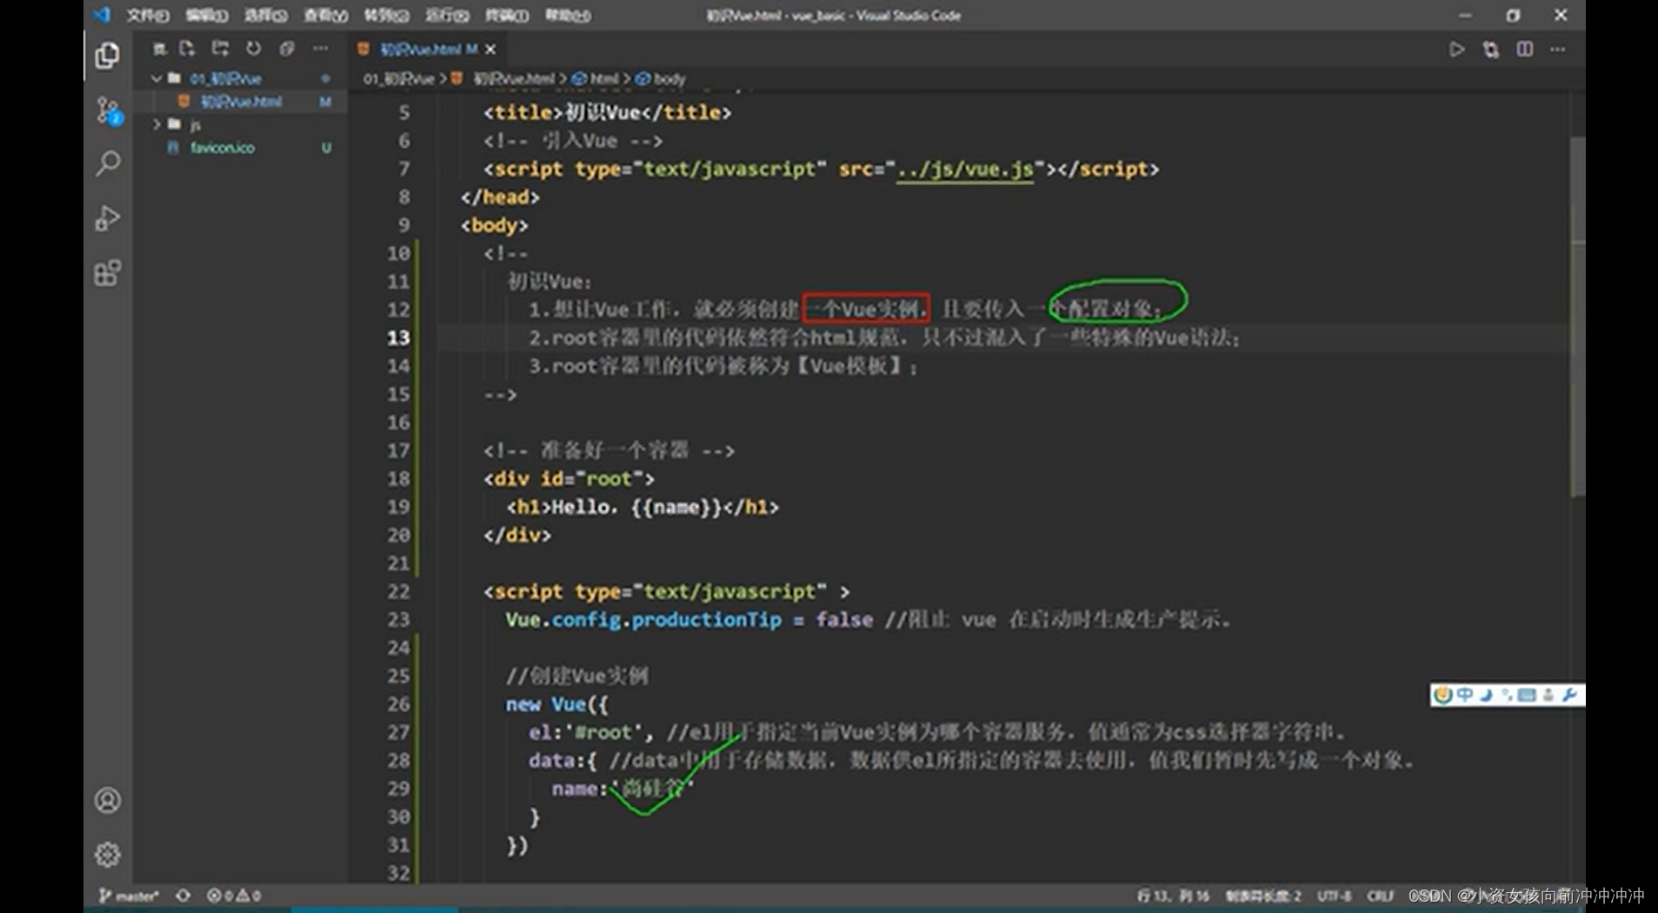Change the UTF-8 file encoding
The width and height of the screenshot is (1658, 913).
1334,895
